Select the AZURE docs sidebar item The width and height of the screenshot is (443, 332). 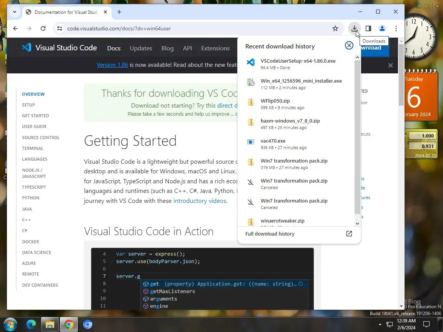point(29,263)
